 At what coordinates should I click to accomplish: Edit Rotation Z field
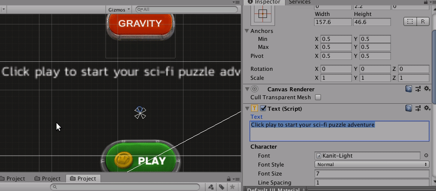(x=414, y=69)
